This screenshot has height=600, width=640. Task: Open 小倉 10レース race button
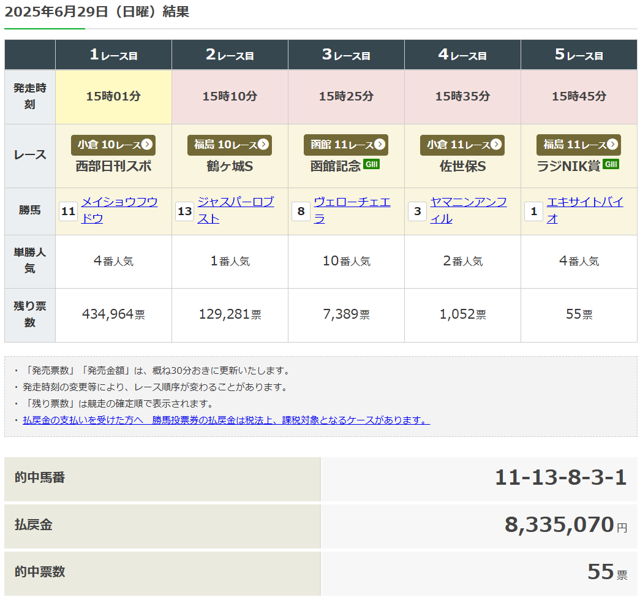tap(113, 145)
